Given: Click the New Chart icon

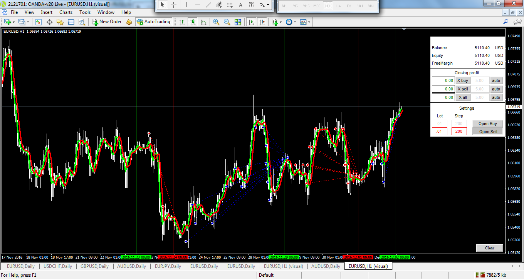Looking at the screenshot, I should [7, 22].
